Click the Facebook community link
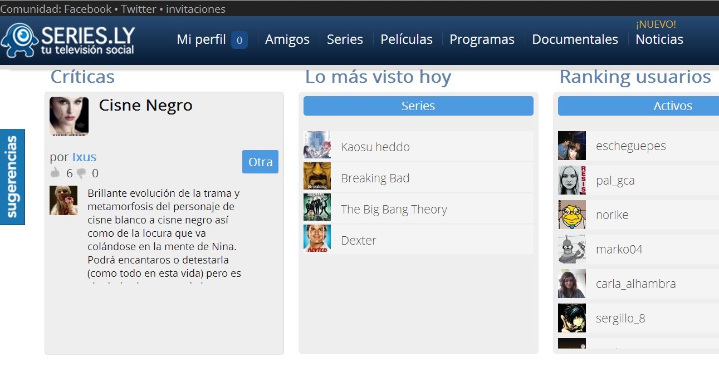This screenshot has width=719, height=373. point(87,9)
